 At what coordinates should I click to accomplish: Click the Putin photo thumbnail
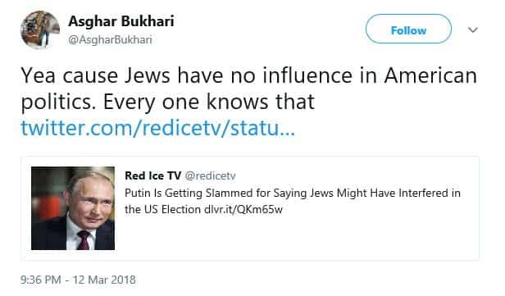point(73,208)
